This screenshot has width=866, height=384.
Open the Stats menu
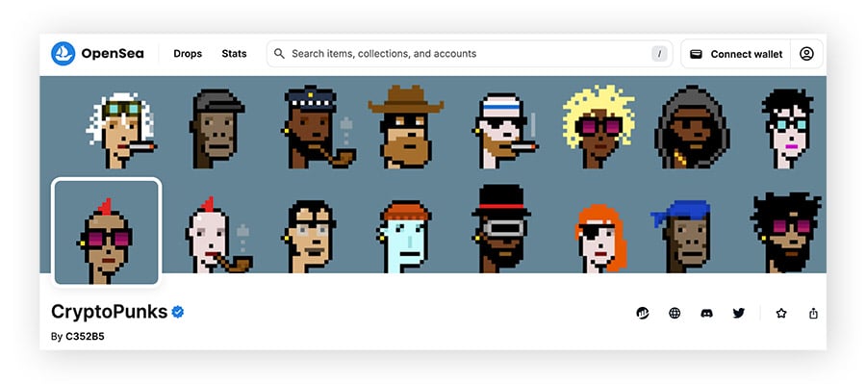tap(234, 54)
